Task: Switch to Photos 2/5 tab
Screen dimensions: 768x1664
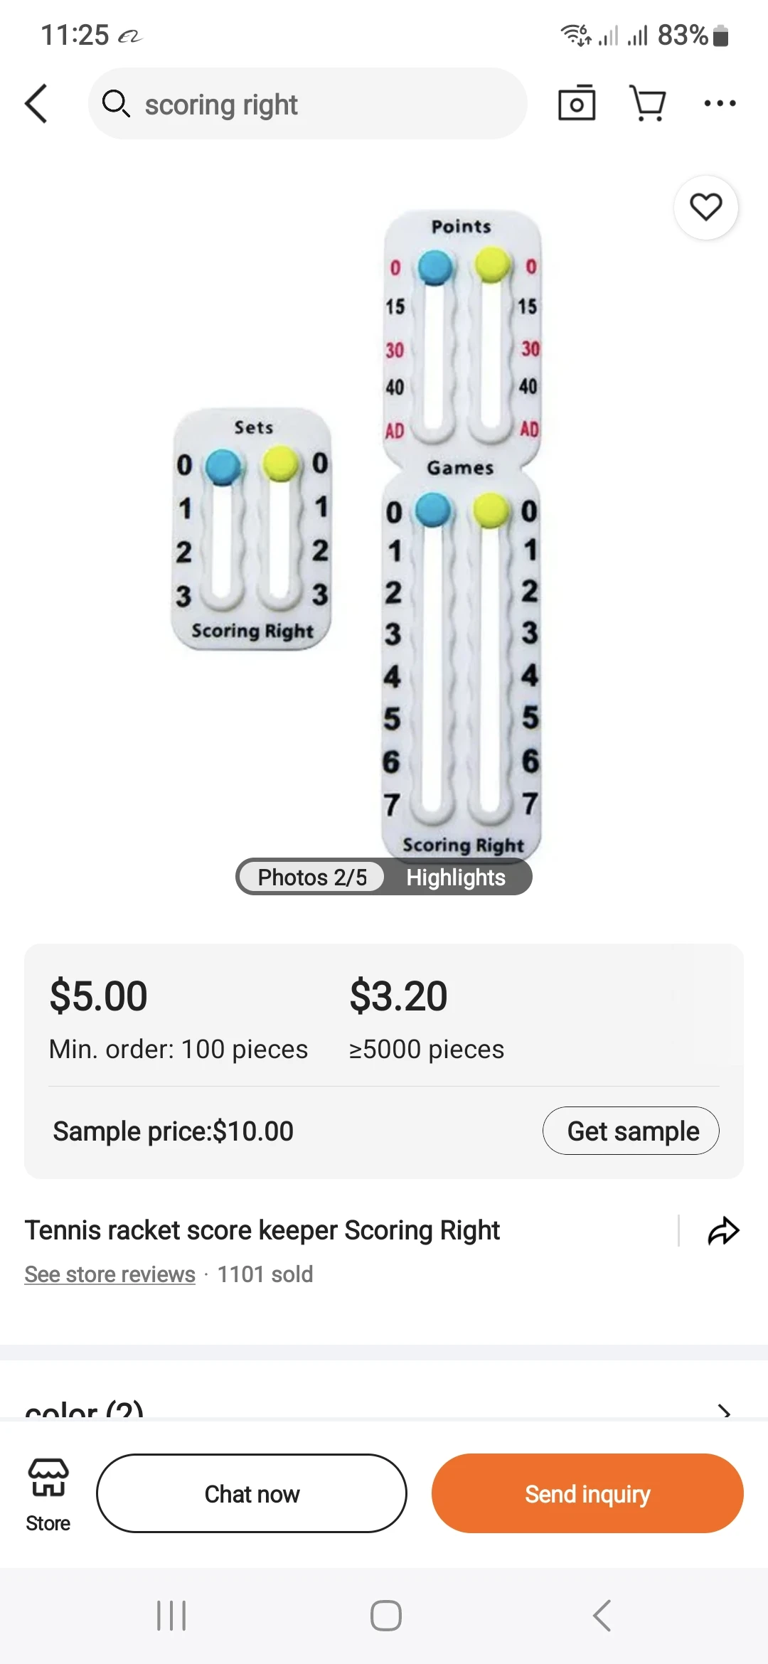Action: click(312, 878)
